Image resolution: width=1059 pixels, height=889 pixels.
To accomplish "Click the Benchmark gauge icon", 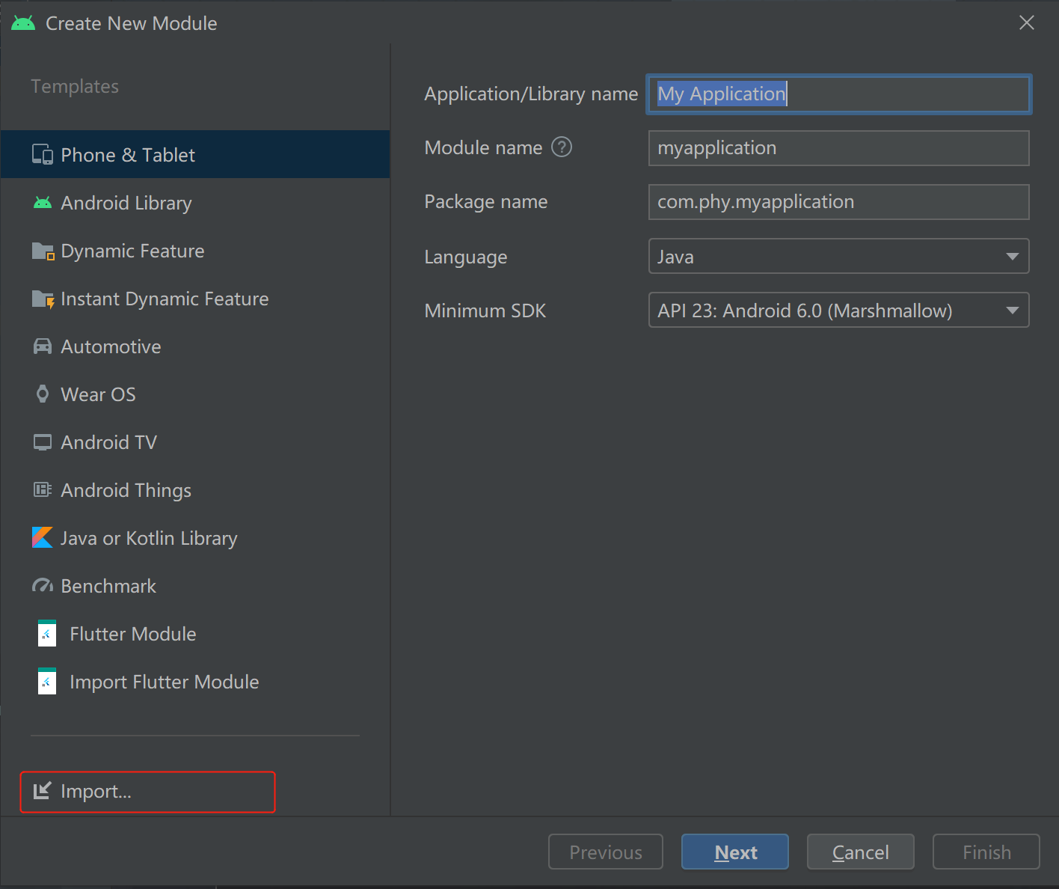I will 43,586.
